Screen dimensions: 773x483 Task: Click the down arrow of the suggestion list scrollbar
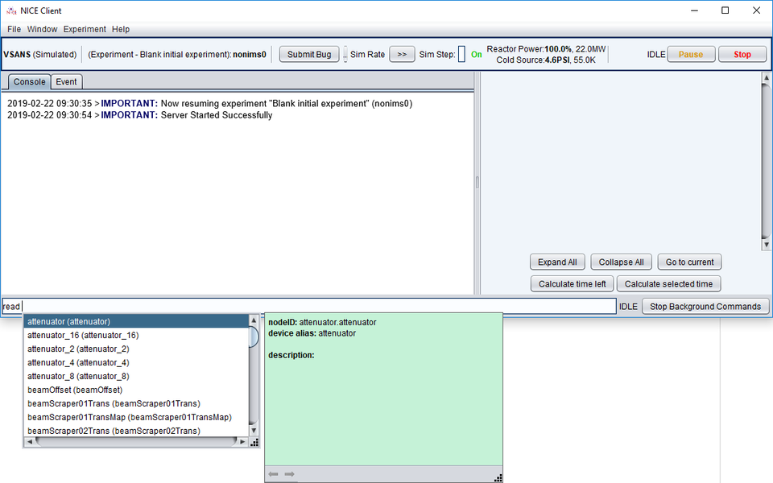[253, 431]
